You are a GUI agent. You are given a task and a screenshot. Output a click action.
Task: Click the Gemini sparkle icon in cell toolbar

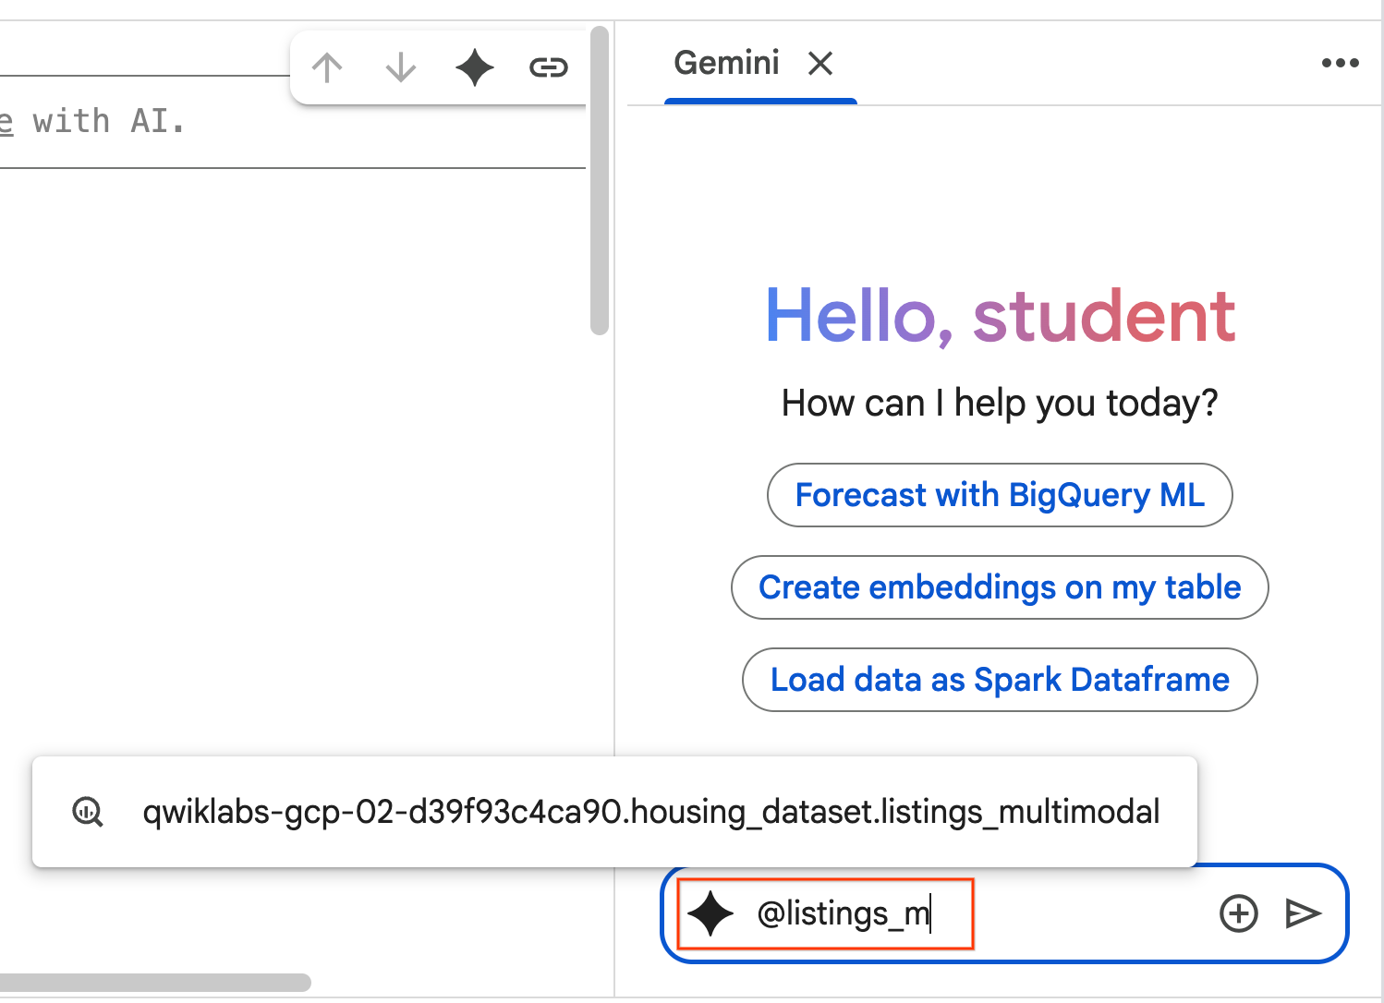coord(475,67)
